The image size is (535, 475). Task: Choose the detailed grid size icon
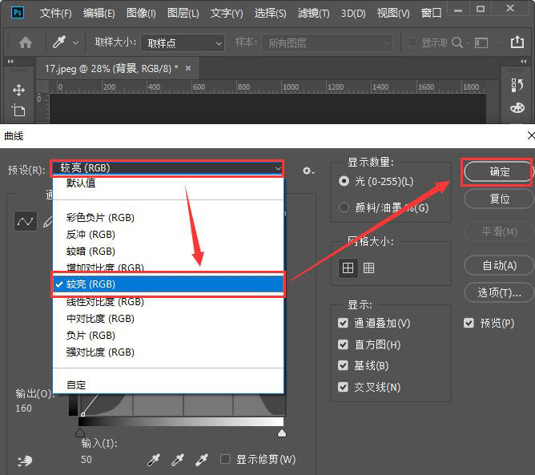click(369, 268)
